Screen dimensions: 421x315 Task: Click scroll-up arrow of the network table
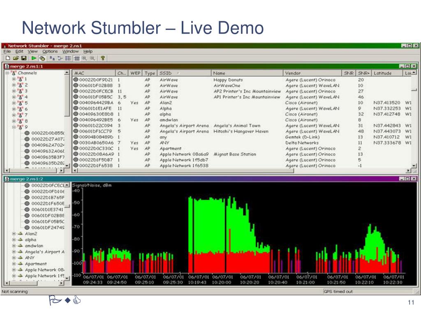point(414,73)
